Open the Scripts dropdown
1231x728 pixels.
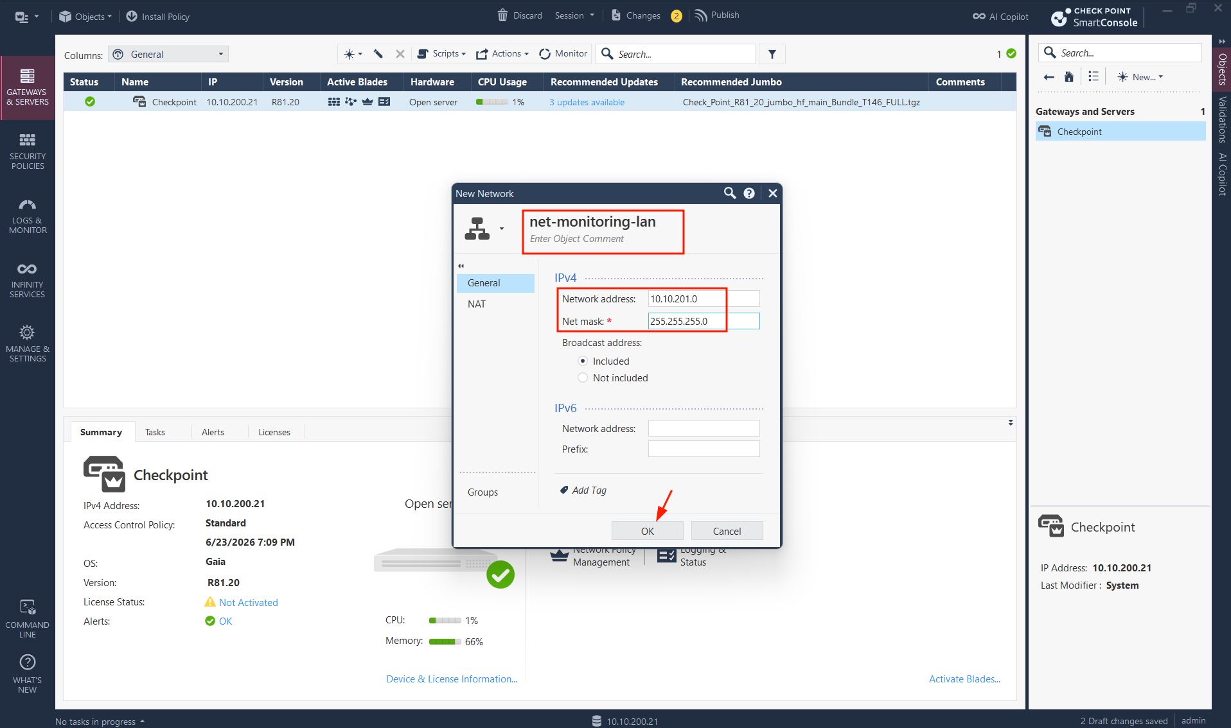coord(441,54)
